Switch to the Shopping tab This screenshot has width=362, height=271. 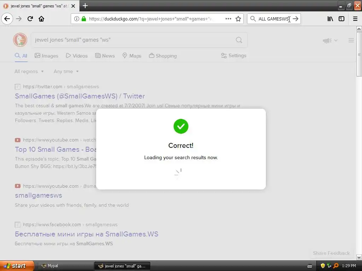point(163,56)
